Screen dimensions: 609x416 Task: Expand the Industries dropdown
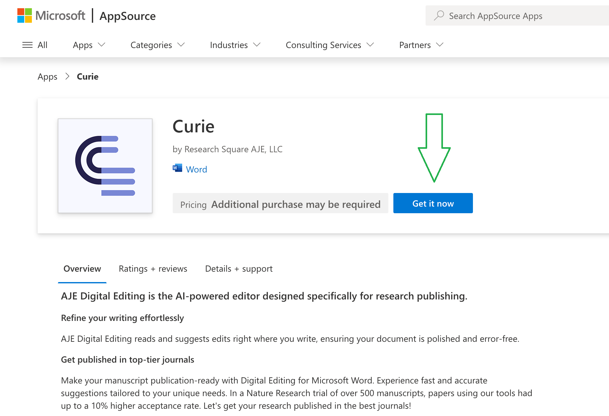click(x=235, y=45)
